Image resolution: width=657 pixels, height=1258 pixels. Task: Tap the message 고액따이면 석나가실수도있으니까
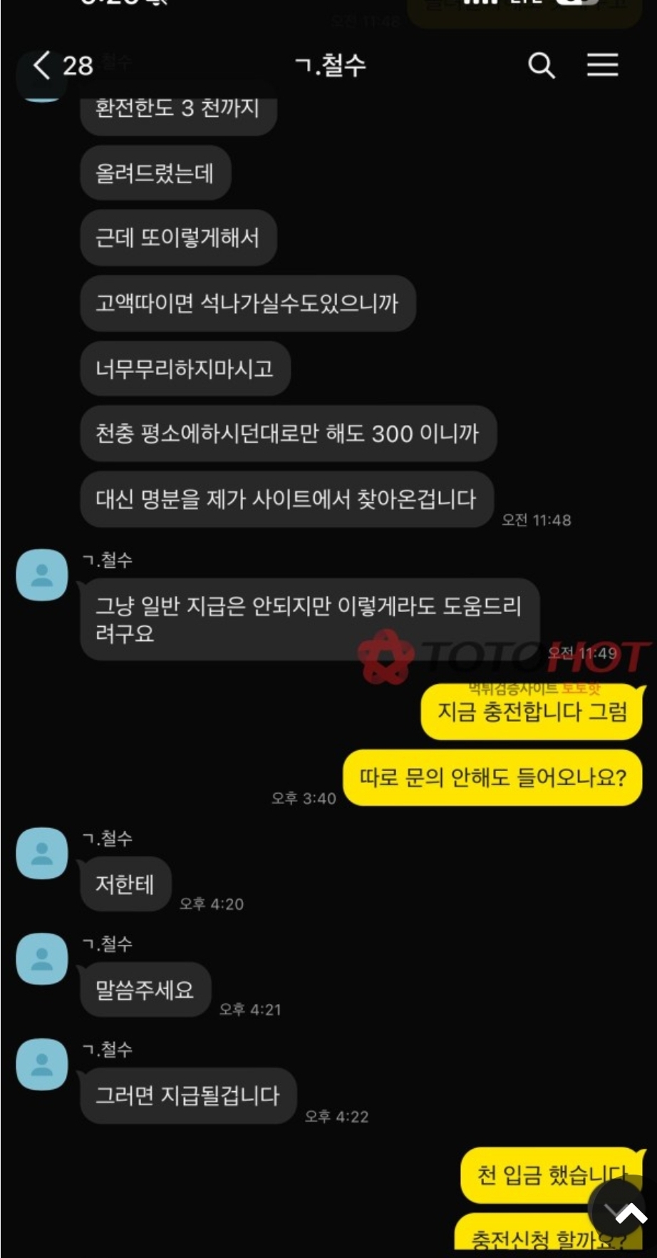(x=247, y=303)
